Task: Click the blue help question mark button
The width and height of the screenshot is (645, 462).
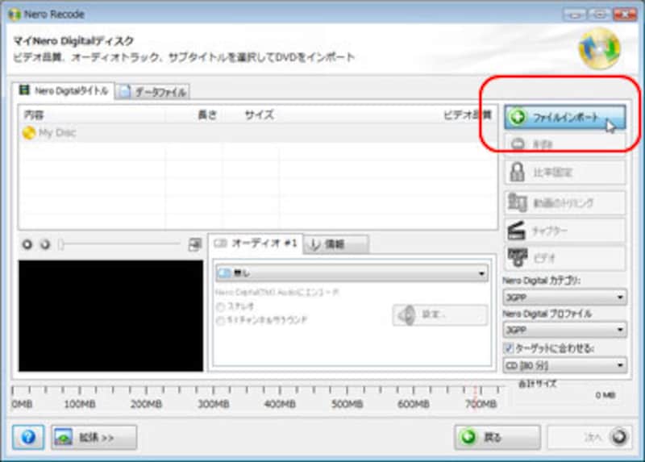Action: tap(28, 437)
